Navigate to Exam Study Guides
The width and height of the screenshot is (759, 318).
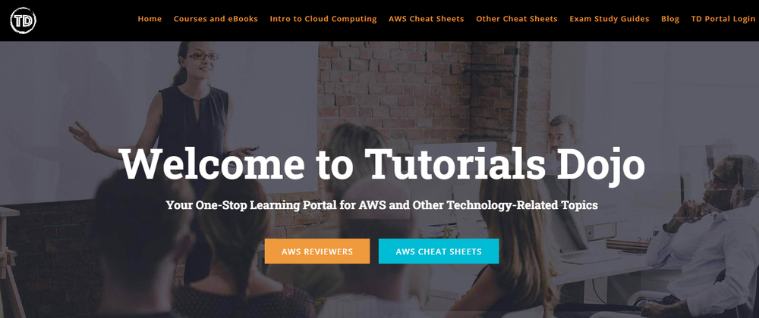(x=609, y=19)
